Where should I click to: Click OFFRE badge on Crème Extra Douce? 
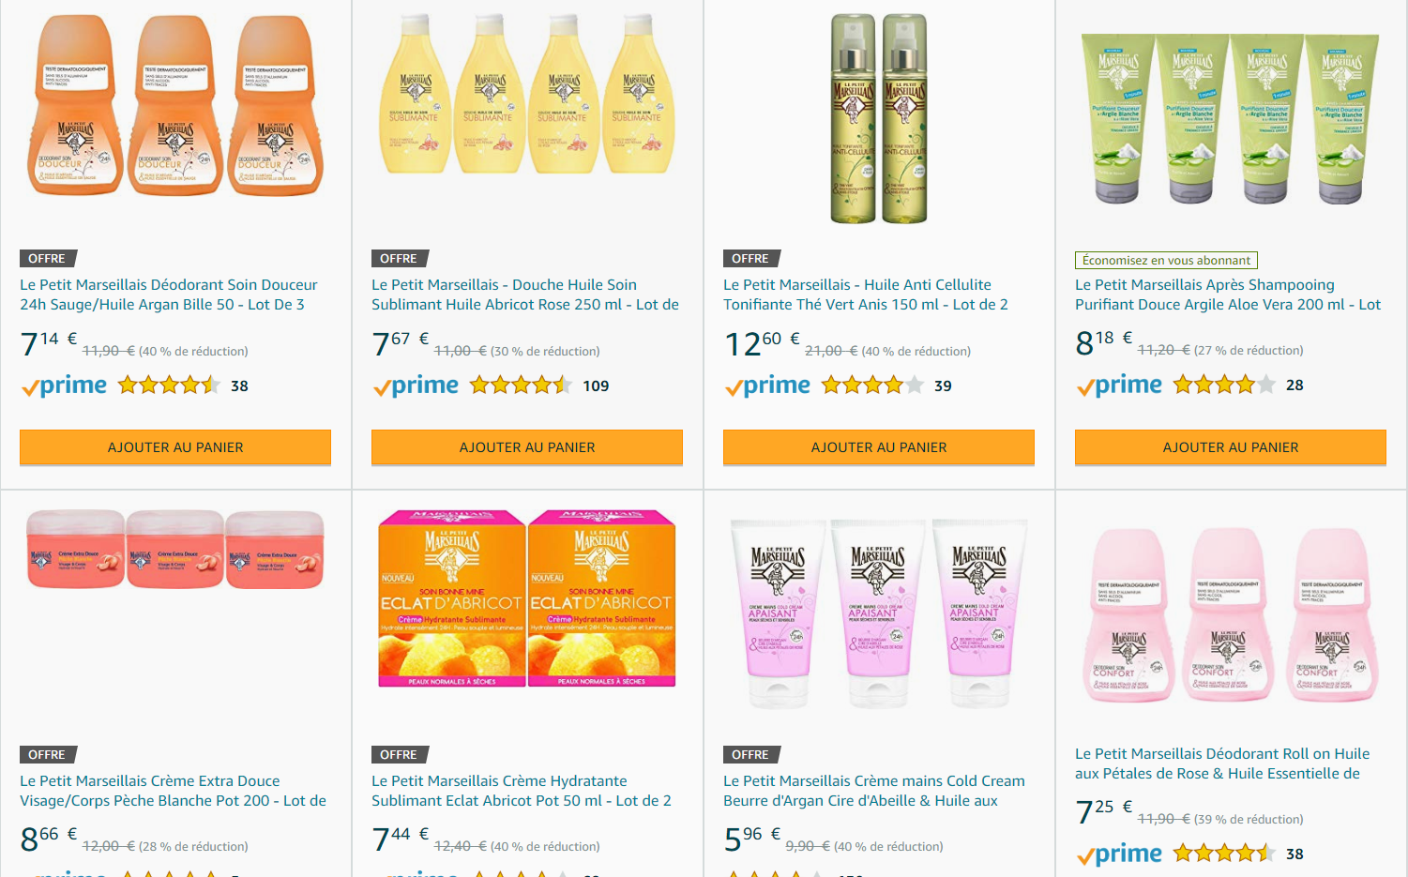[47, 754]
